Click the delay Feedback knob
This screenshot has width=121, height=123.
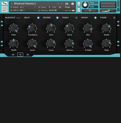(x=32, y=28)
